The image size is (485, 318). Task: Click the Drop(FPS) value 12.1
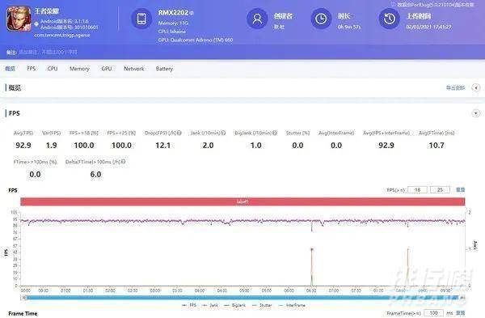click(163, 145)
